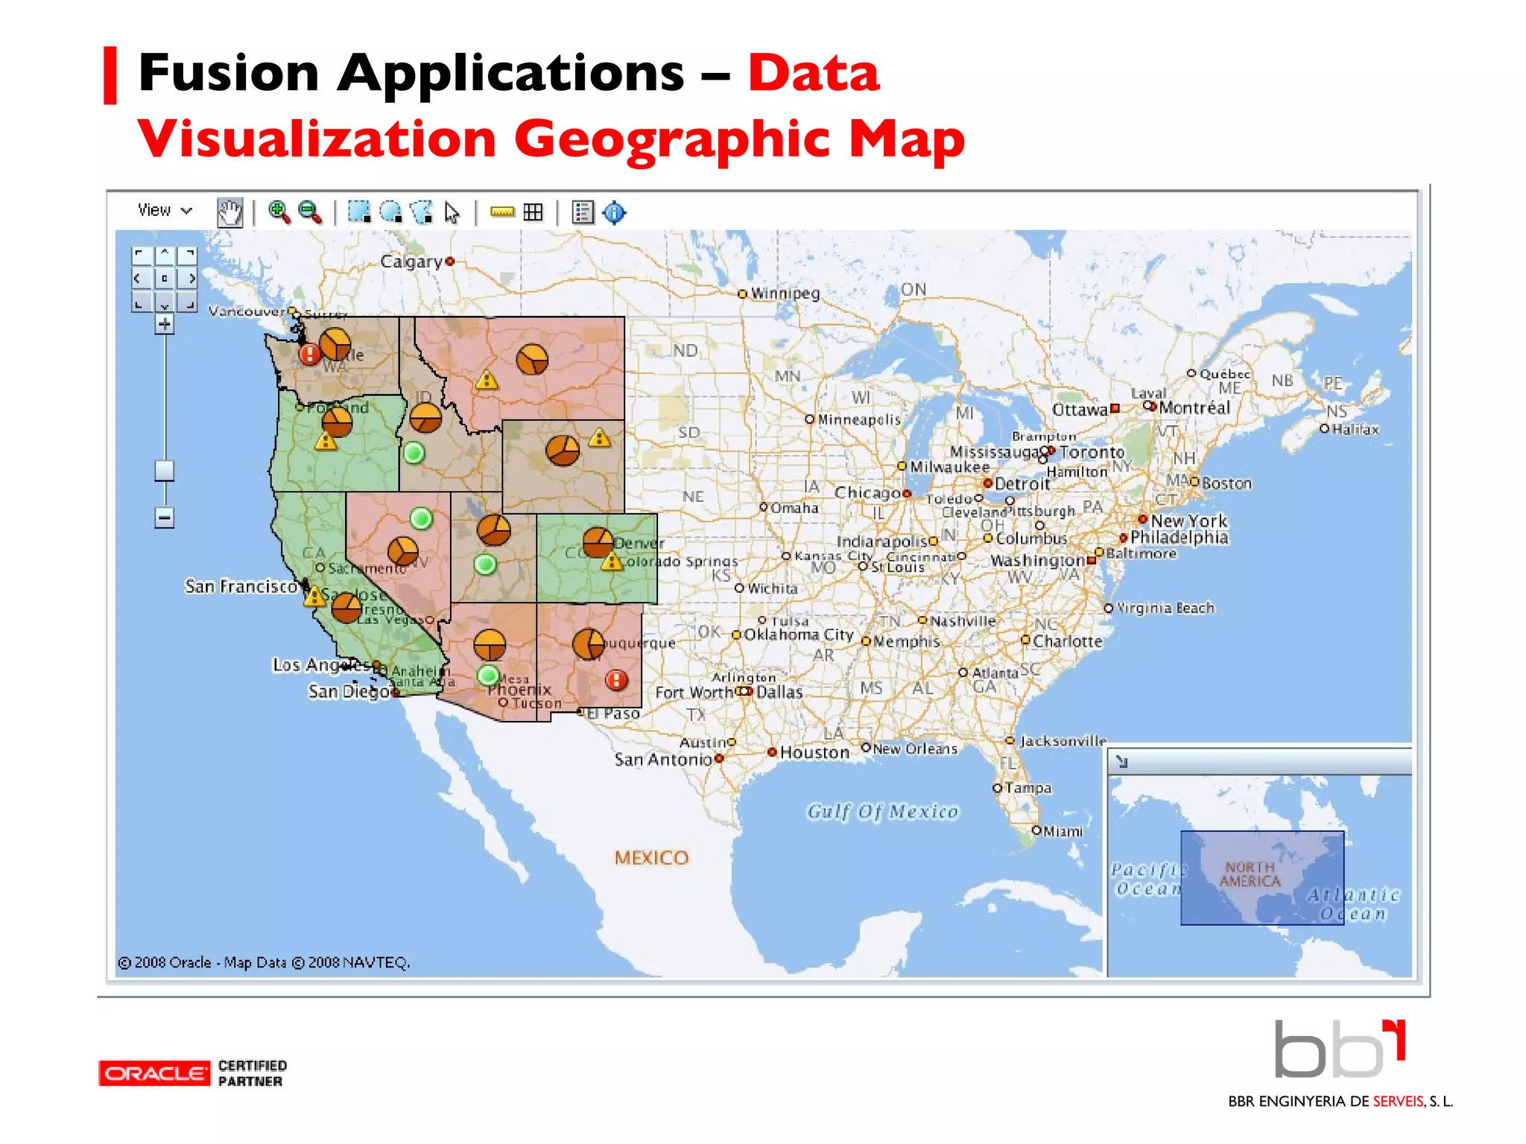Click the pie chart near Denver
This screenshot has width=1526, height=1144.
point(598,543)
